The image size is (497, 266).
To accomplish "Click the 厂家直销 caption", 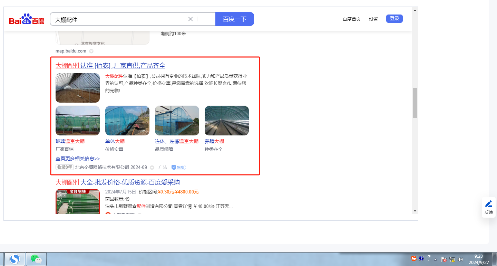I will pyautogui.click(x=65, y=149).
